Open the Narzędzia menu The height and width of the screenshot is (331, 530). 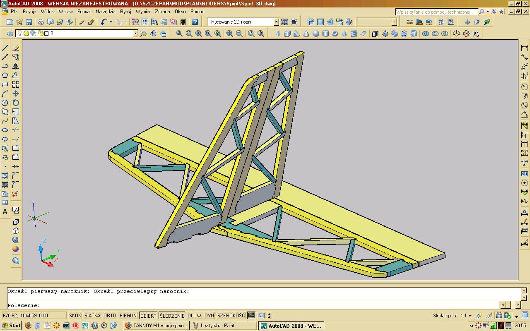105,12
